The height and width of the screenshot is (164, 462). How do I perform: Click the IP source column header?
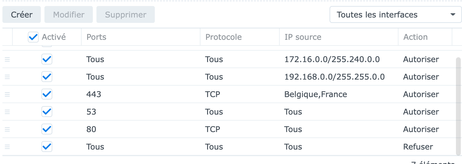click(x=339, y=37)
